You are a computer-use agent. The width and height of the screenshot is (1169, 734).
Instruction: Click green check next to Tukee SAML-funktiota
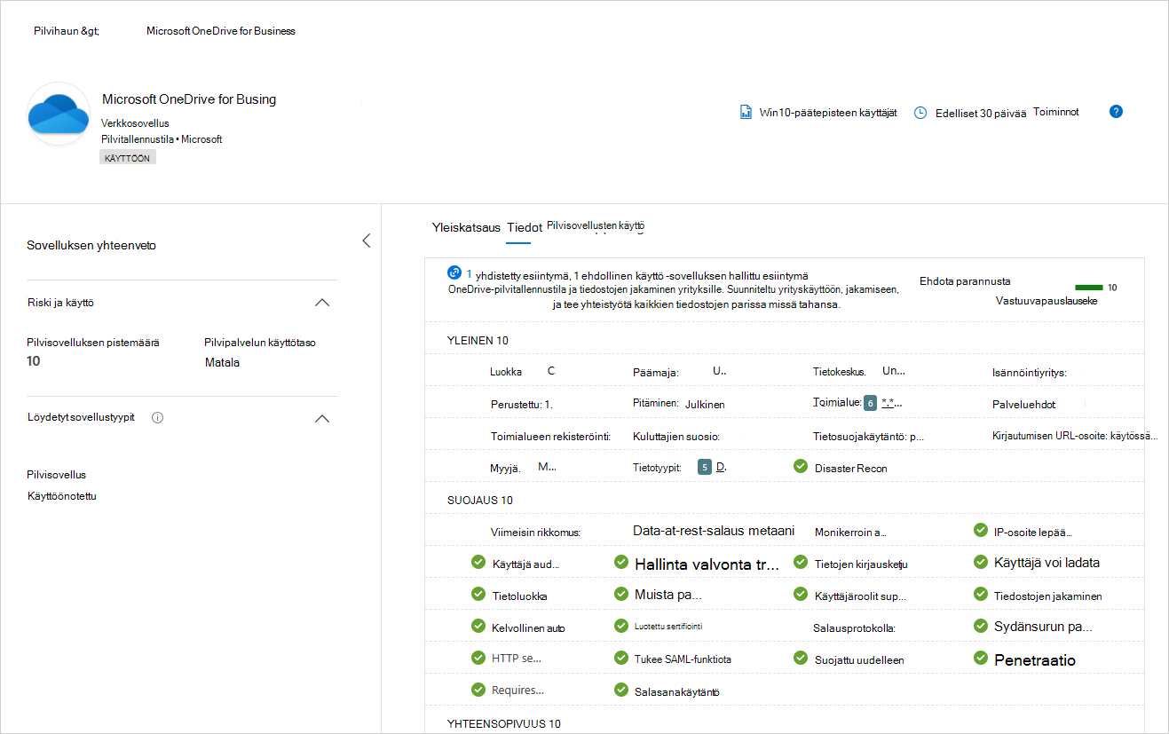pyautogui.click(x=621, y=658)
